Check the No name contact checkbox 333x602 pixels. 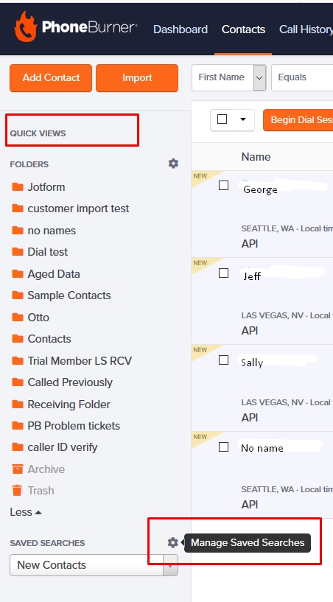point(223,447)
